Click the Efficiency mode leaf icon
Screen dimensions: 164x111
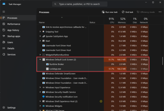click(x=138, y=12)
